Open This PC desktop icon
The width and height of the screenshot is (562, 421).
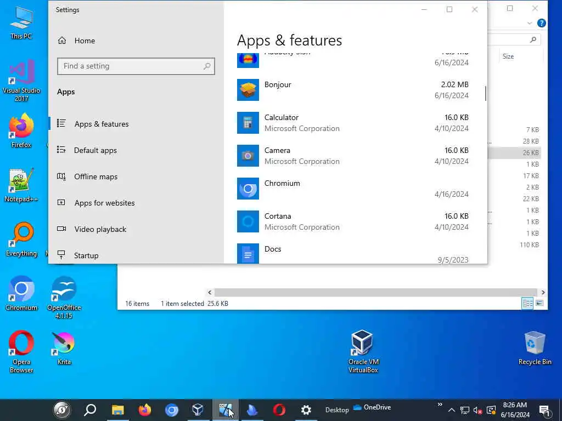pos(21,23)
